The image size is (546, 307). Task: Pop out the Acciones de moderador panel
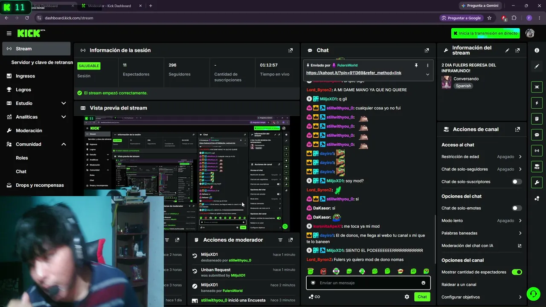pyautogui.click(x=290, y=240)
